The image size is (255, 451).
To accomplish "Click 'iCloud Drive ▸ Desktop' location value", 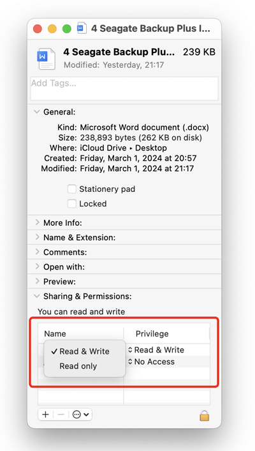I will point(123,148).
